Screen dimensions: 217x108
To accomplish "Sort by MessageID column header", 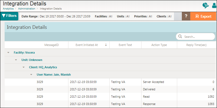I will pyautogui.click(x=52, y=45).
